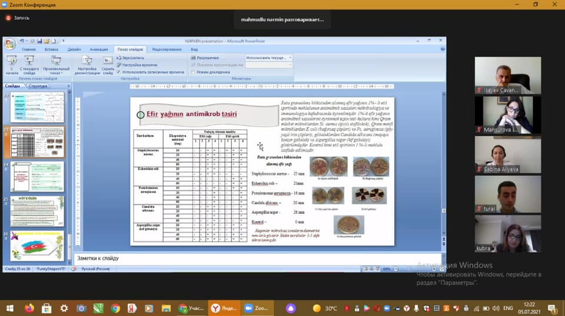Select slide 23 thumbnail with table
The image size is (565, 316).
(x=38, y=142)
